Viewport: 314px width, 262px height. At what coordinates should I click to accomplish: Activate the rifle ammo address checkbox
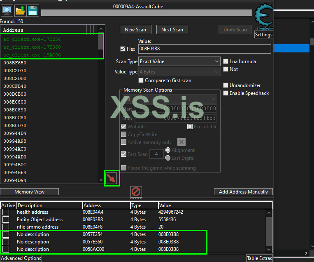[6, 227]
